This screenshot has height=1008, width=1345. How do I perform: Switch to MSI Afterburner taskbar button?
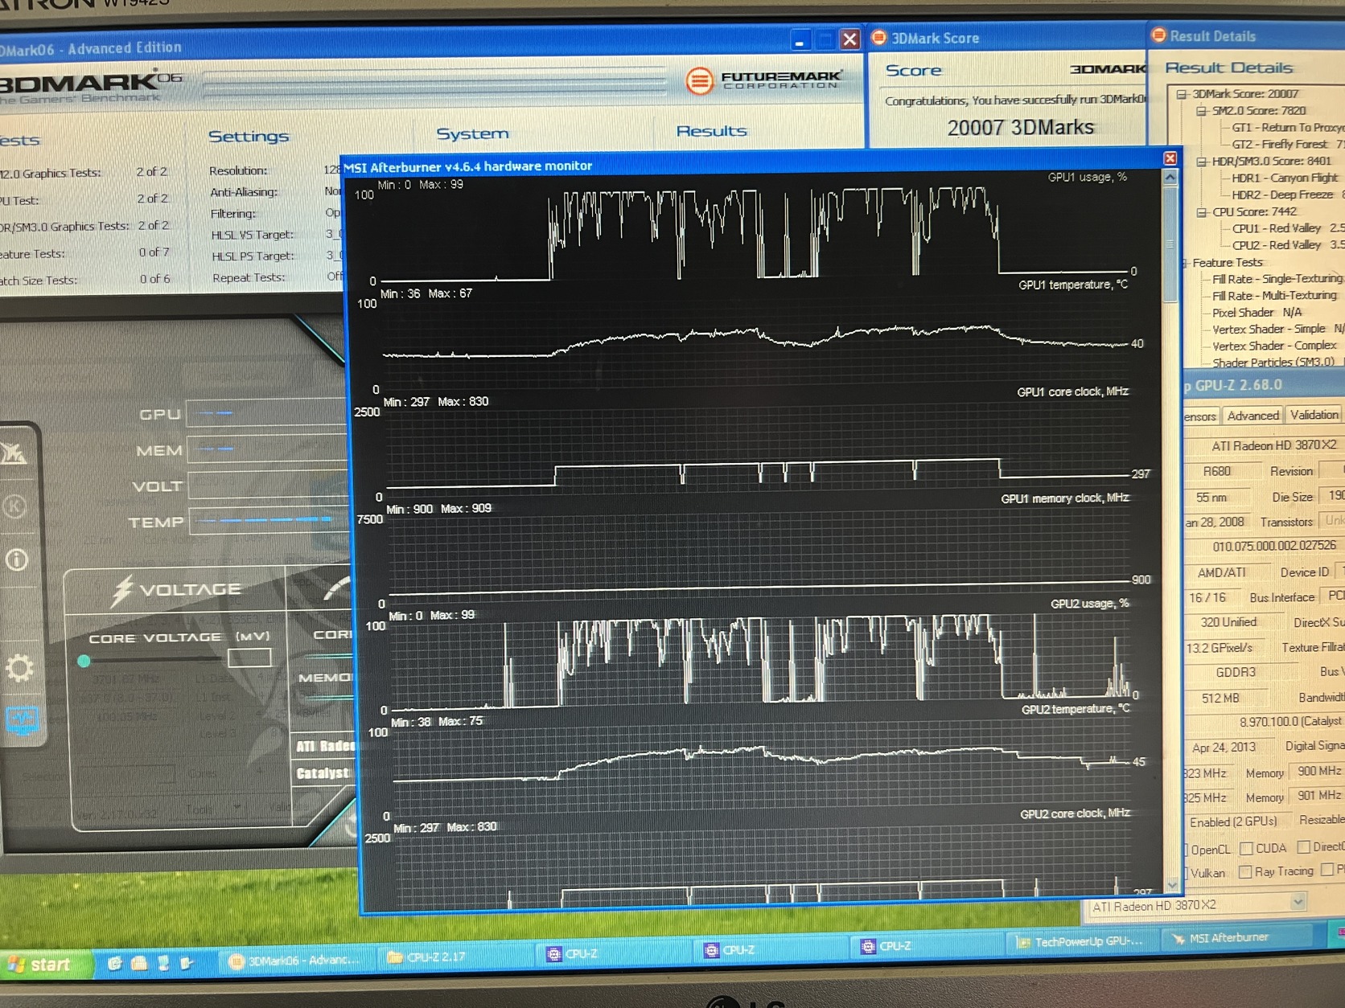click(x=1236, y=937)
